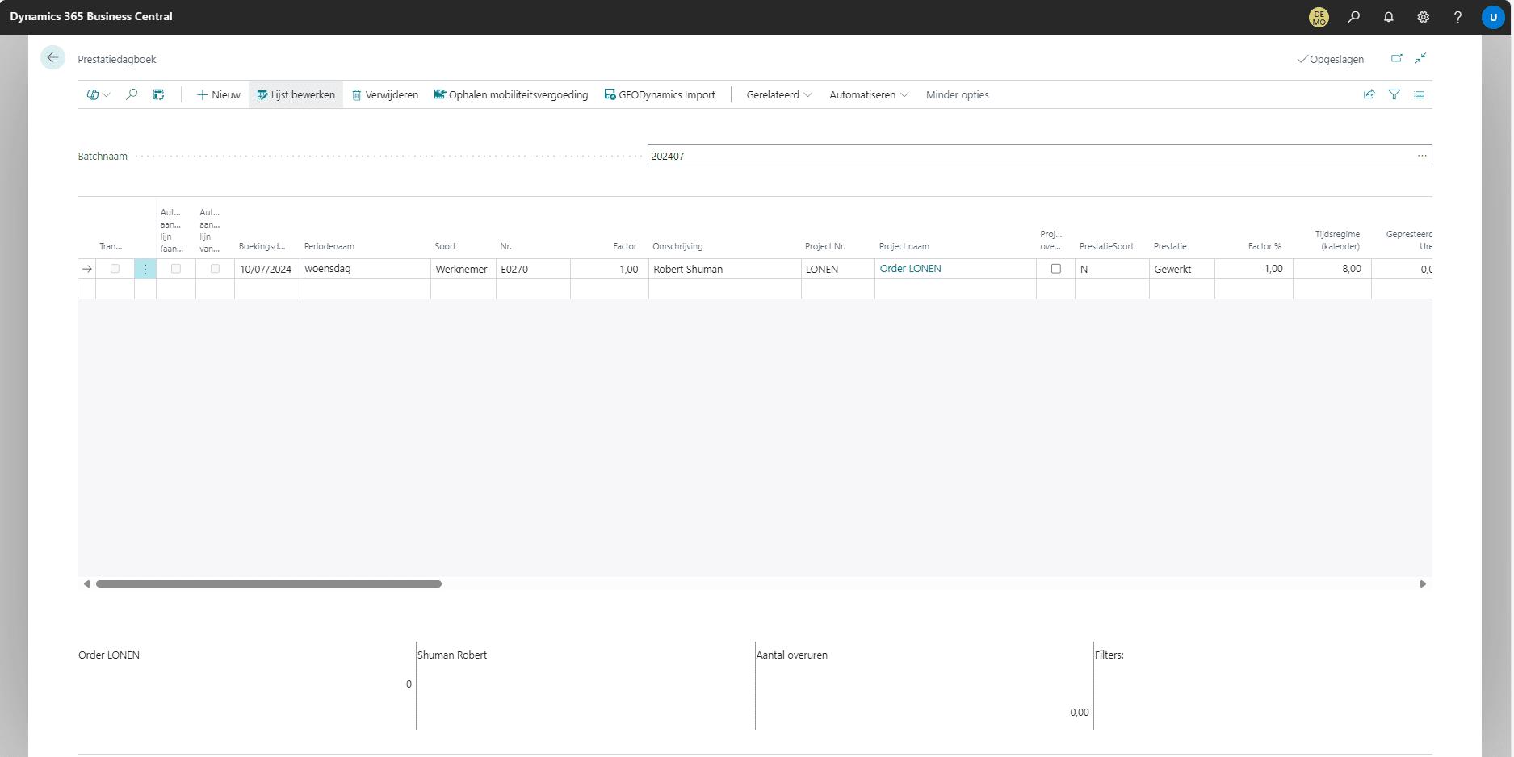The height and width of the screenshot is (757, 1514).
Task: Click the 8,00 Tijdsregime cell
Action: [x=1332, y=269]
